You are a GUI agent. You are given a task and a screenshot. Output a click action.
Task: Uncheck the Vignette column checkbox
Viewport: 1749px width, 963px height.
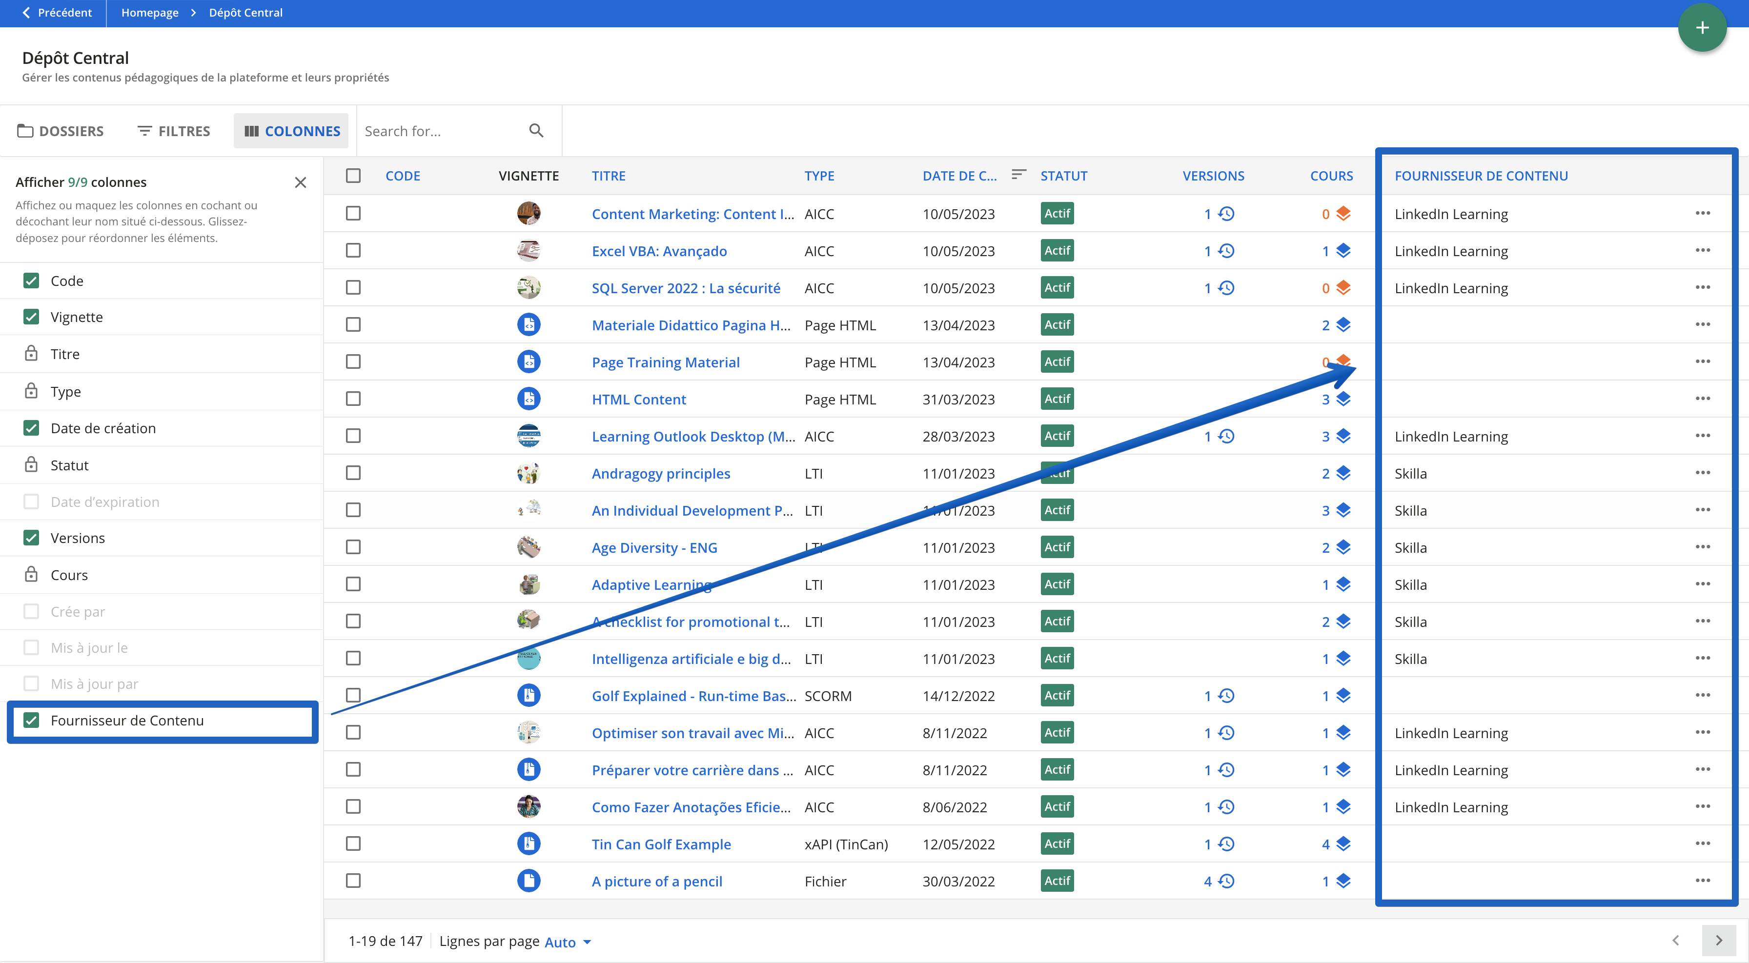click(x=31, y=317)
